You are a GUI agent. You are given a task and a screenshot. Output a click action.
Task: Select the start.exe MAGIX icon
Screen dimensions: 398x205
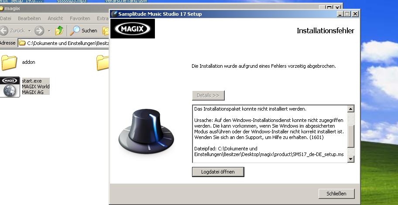[10, 87]
